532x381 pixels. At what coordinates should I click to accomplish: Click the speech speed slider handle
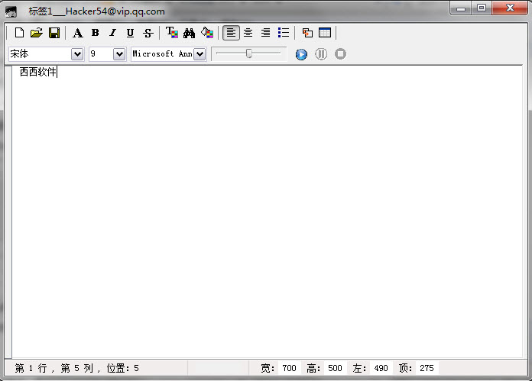[x=249, y=53]
